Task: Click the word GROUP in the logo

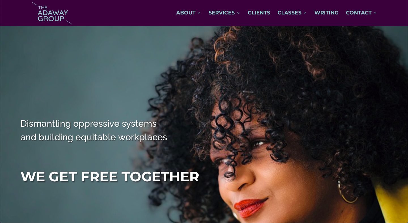Action: pyautogui.click(x=51, y=19)
